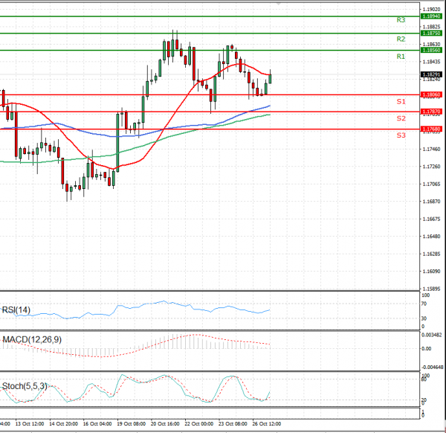Click the RSI scale value 30
Screen dimensions: 446x433
(424, 318)
